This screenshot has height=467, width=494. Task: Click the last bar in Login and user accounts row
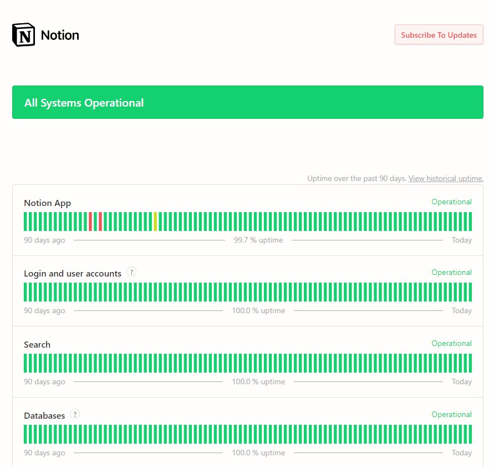[x=470, y=292]
